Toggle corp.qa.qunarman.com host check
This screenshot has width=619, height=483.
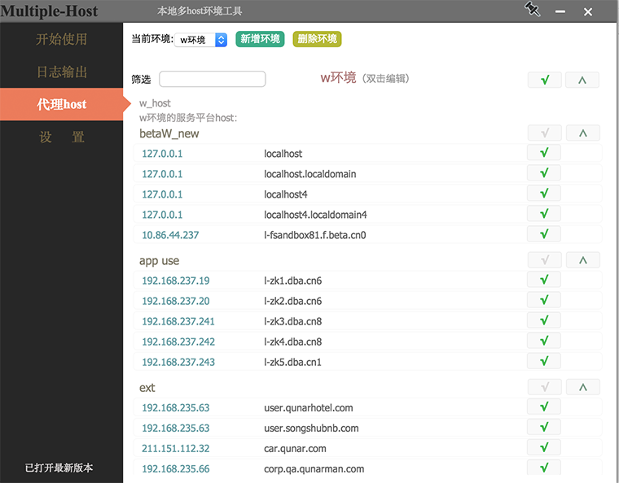pyautogui.click(x=544, y=468)
